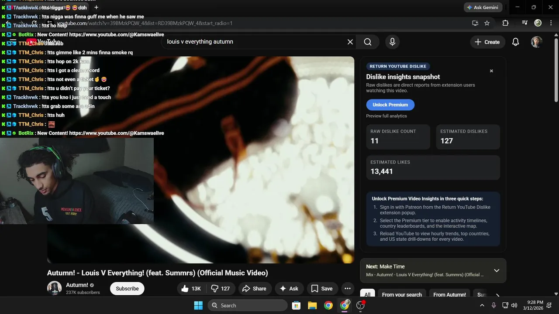Open Chrome extensions puzzle icon

(505, 23)
